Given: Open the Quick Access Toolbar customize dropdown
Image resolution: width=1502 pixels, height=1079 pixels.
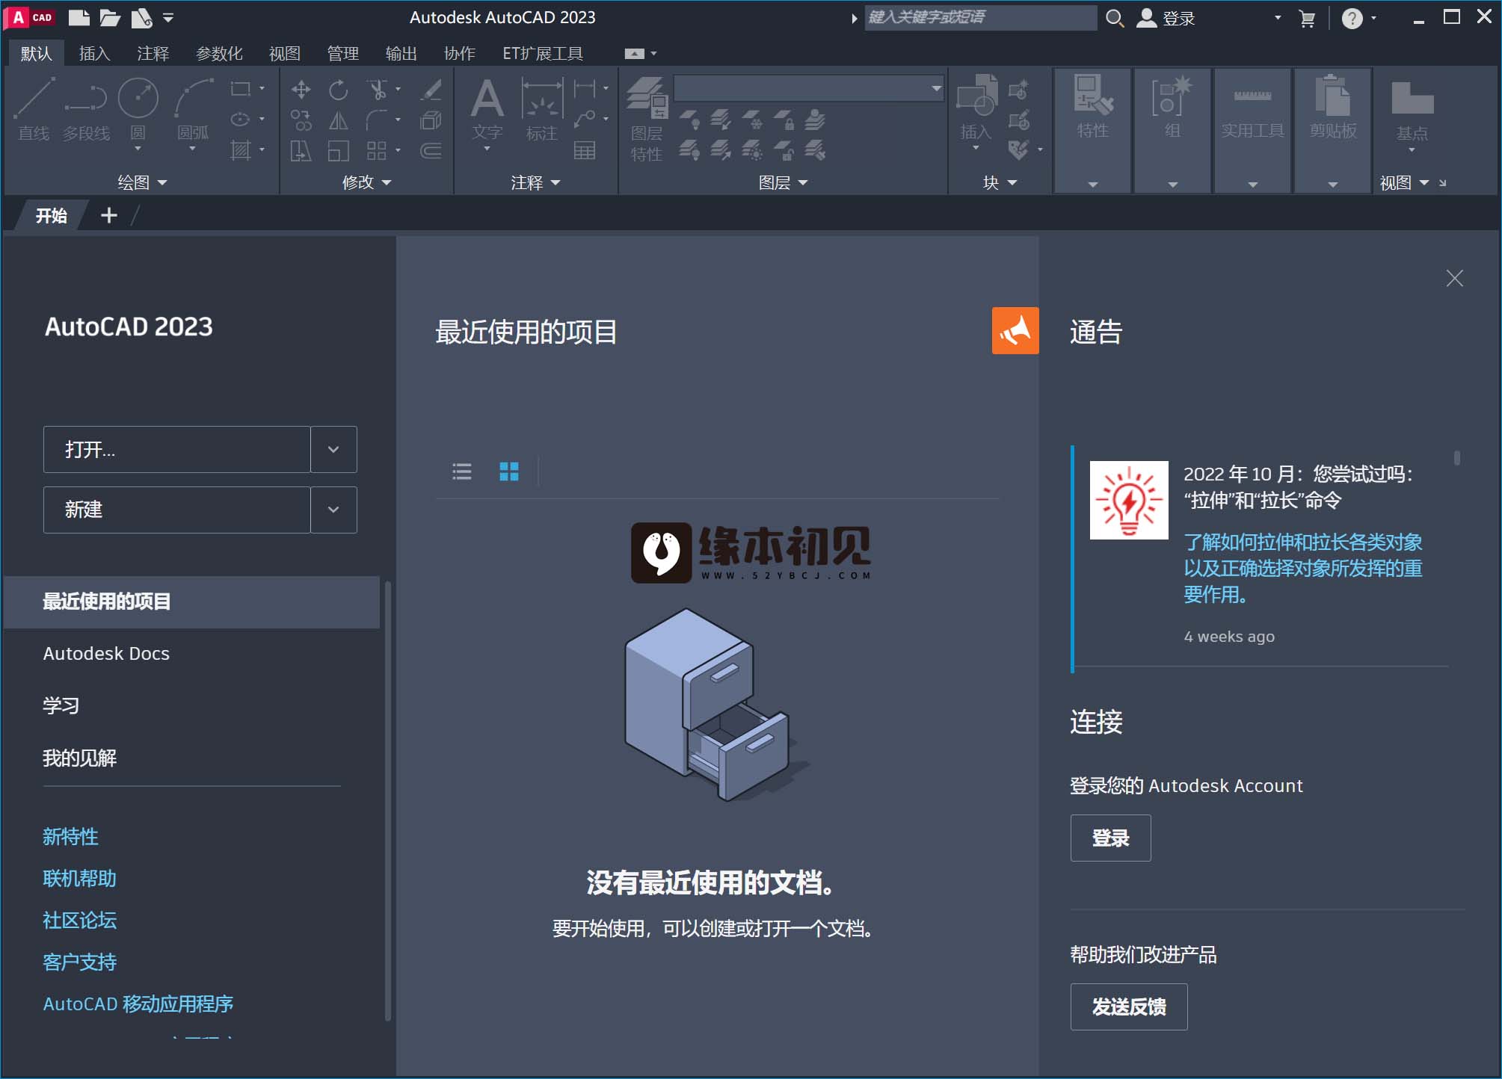Looking at the screenshot, I should 168,17.
